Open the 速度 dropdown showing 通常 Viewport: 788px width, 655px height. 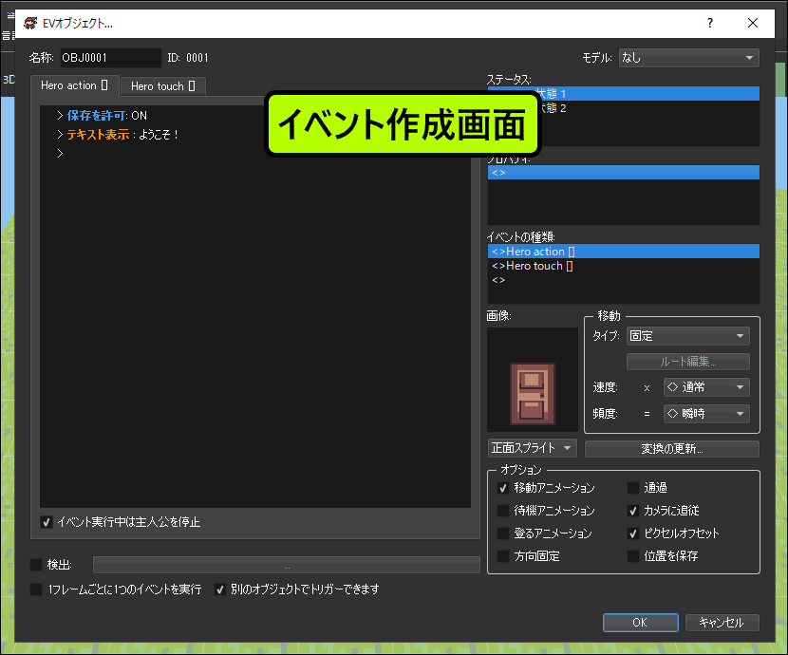[x=705, y=387]
